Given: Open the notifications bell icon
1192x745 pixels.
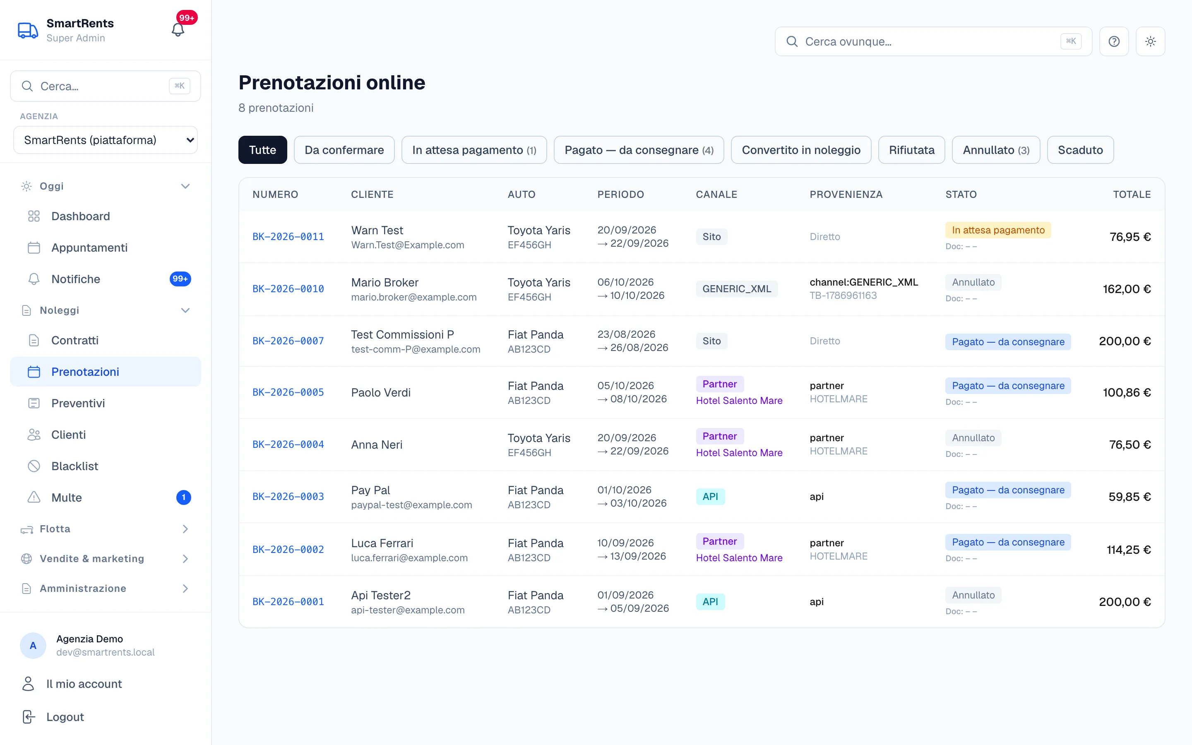Looking at the screenshot, I should [178, 29].
